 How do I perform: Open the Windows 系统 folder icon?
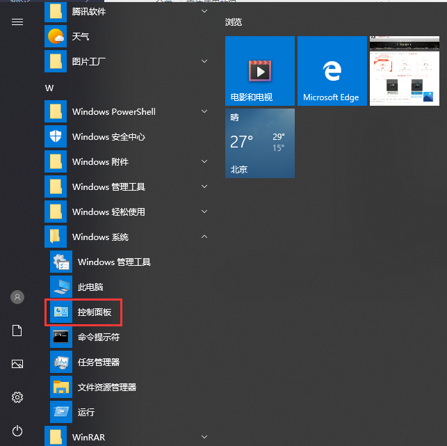[56, 237]
